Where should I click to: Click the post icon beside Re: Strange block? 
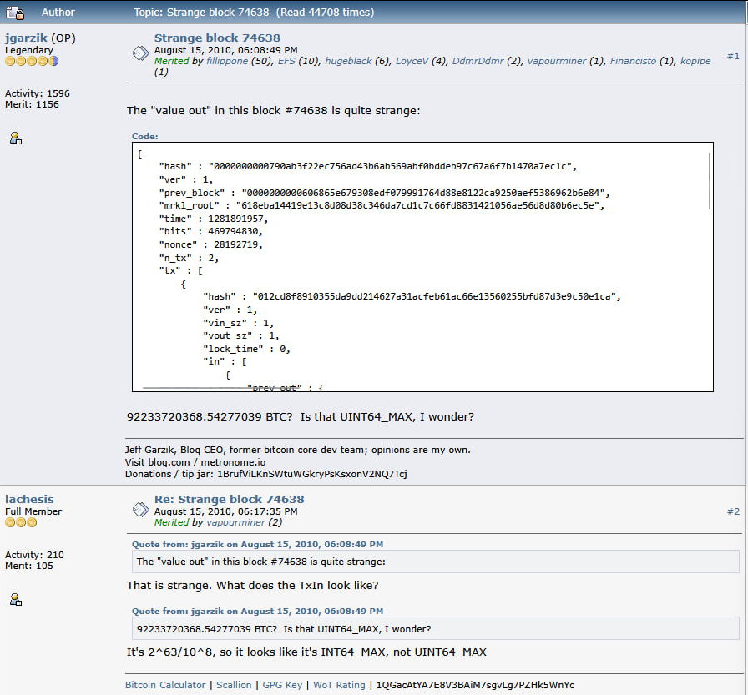click(x=141, y=510)
